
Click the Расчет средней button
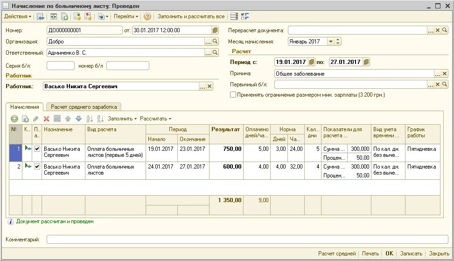click(x=337, y=254)
